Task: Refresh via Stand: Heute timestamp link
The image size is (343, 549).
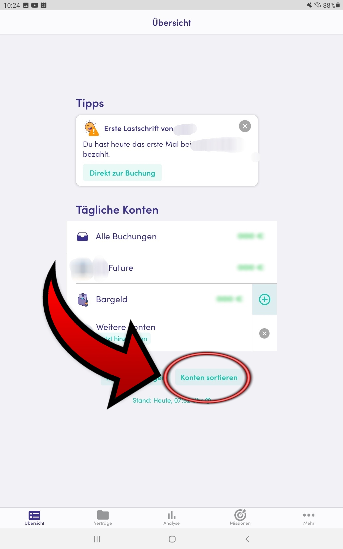Action: tap(171, 400)
